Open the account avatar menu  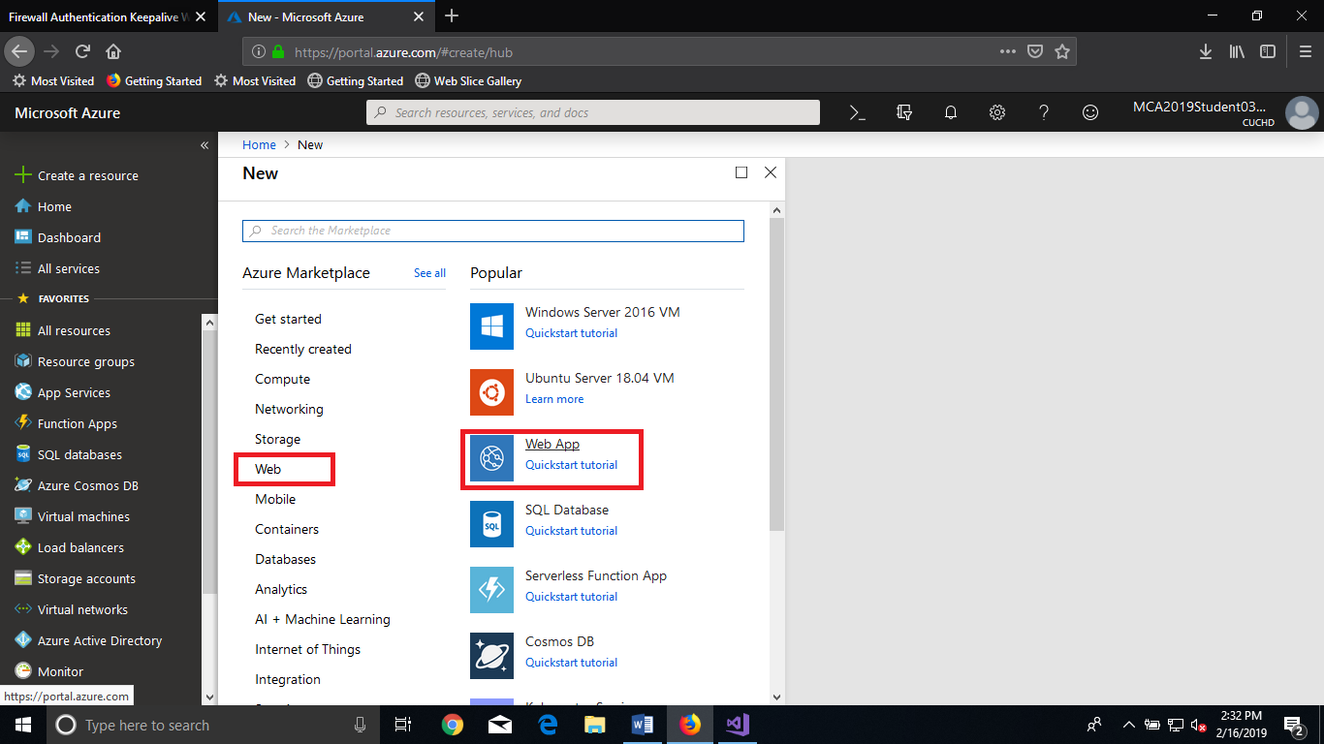pos(1302,113)
